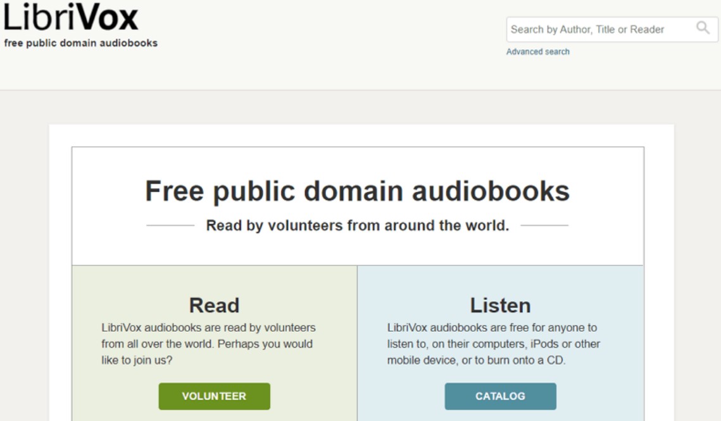Return home via the LibriVox logo
This screenshot has width=721, height=421.
pos(70,18)
